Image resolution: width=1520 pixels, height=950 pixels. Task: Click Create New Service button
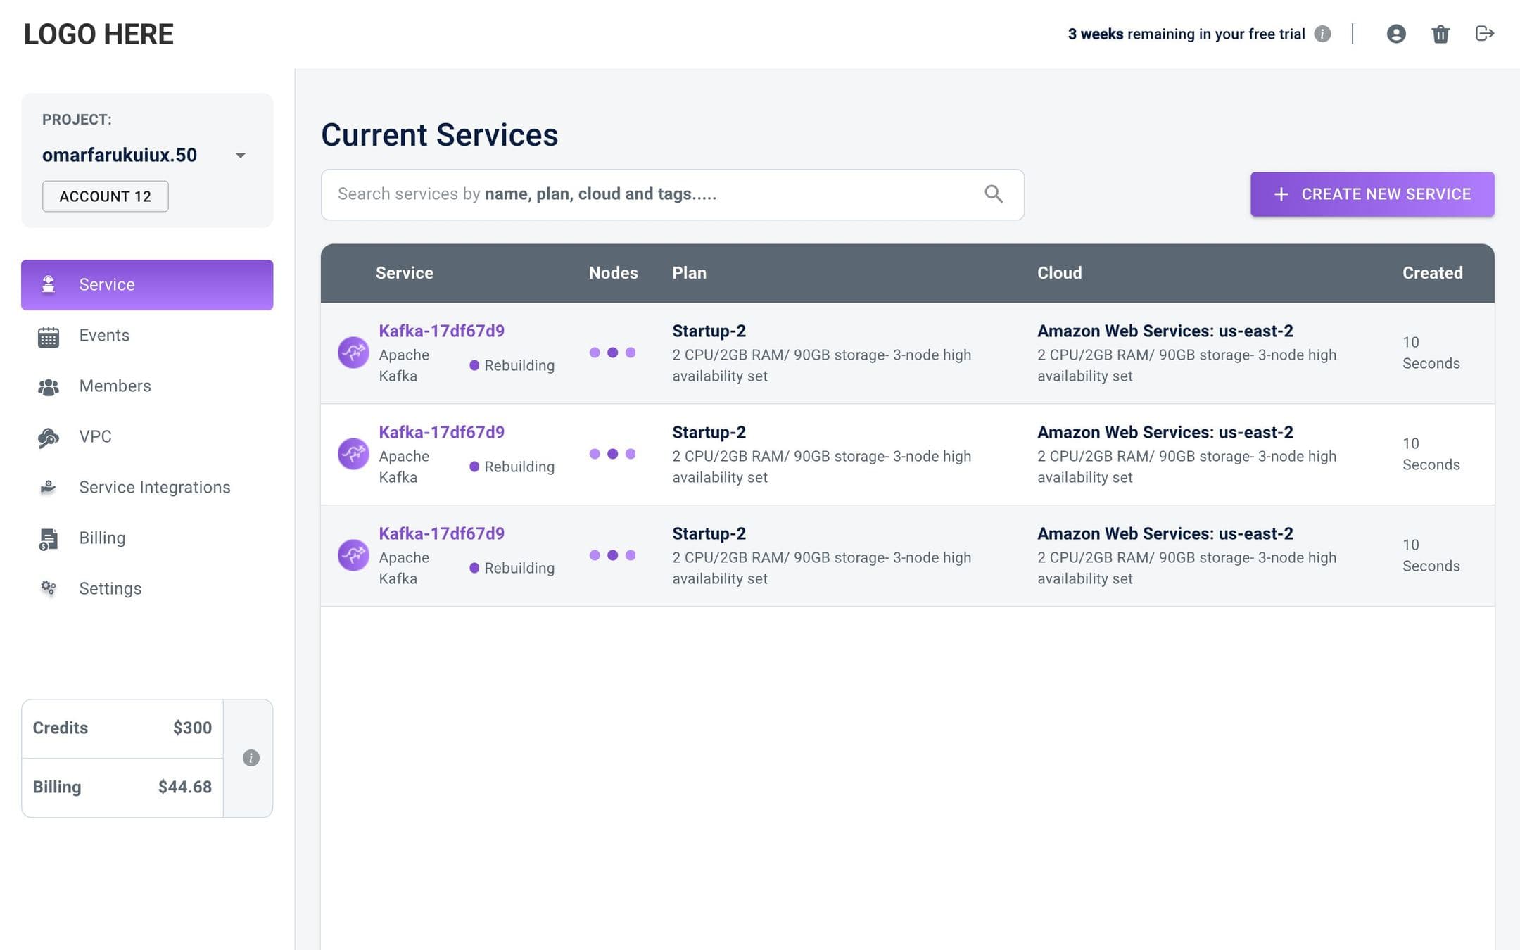pyautogui.click(x=1372, y=194)
